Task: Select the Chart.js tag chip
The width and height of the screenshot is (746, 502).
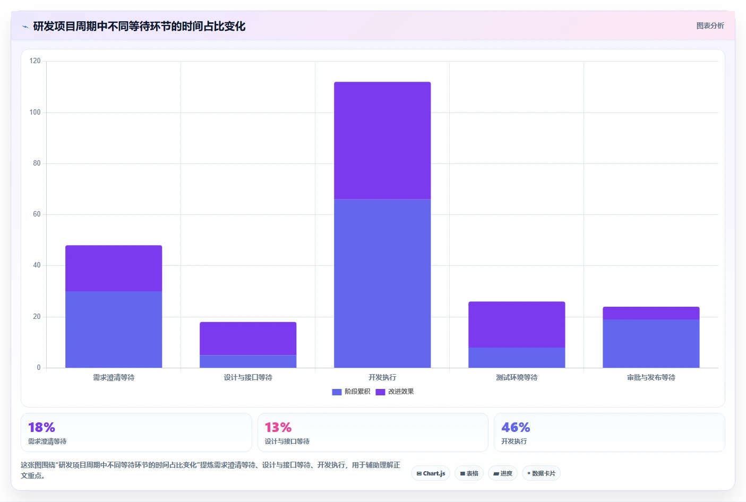Action: click(431, 473)
